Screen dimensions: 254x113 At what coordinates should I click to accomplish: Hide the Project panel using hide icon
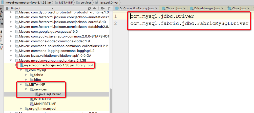tap(109, 8)
